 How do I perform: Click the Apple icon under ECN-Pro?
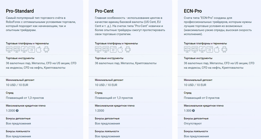[217, 49]
